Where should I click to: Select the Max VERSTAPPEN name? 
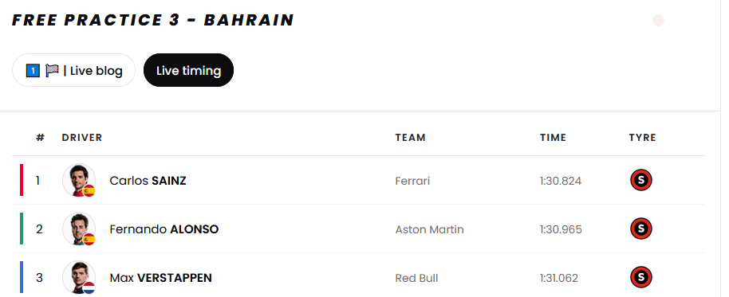click(x=161, y=278)
